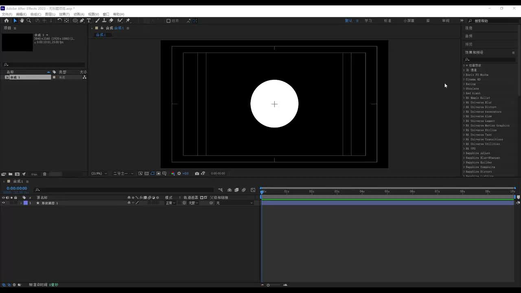Open the 合成(C) menu
This screenshot has height=293, width=521.
point(36,14)
